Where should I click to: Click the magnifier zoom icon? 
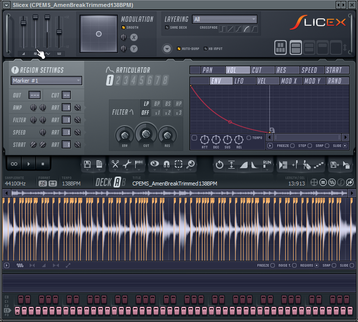(190, 164)
